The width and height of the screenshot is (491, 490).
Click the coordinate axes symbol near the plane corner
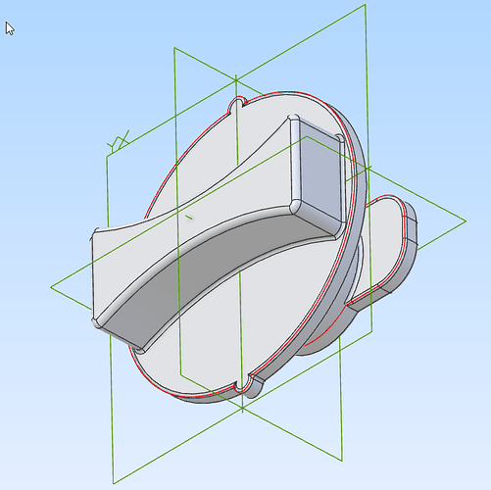119,141
